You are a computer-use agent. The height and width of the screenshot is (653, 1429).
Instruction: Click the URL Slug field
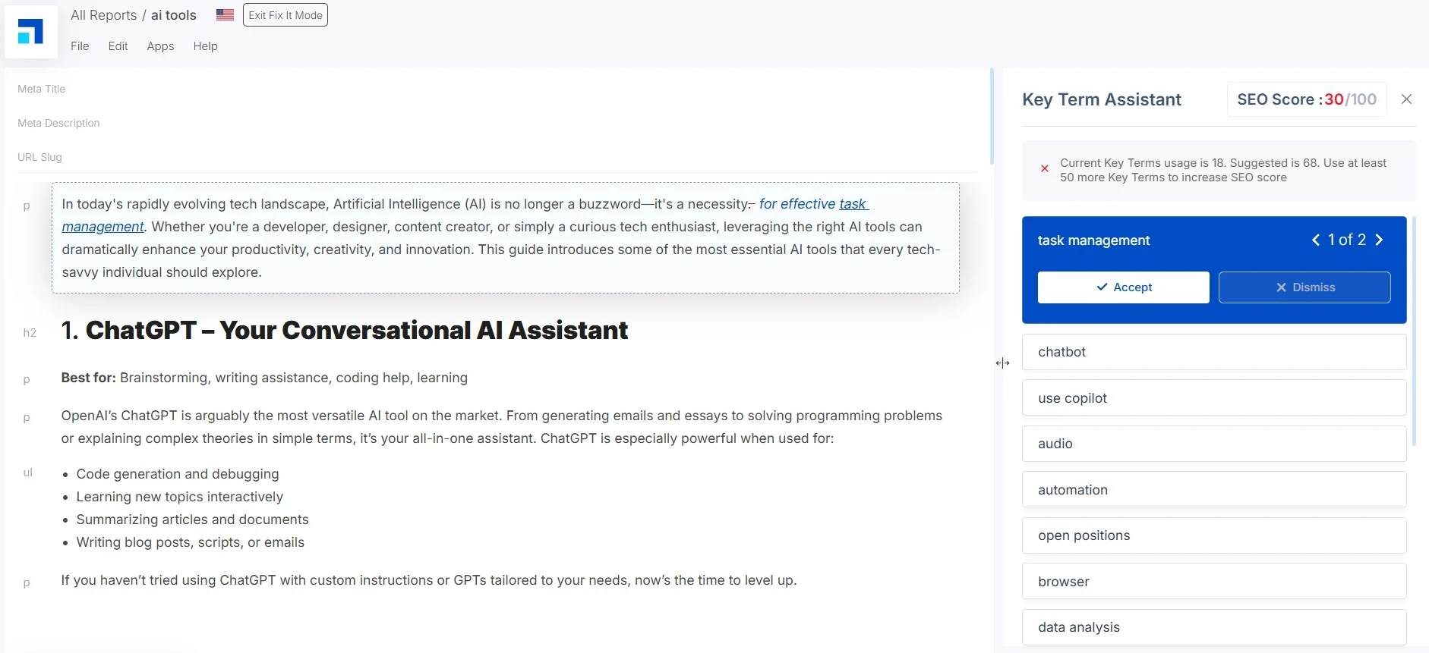497,157
